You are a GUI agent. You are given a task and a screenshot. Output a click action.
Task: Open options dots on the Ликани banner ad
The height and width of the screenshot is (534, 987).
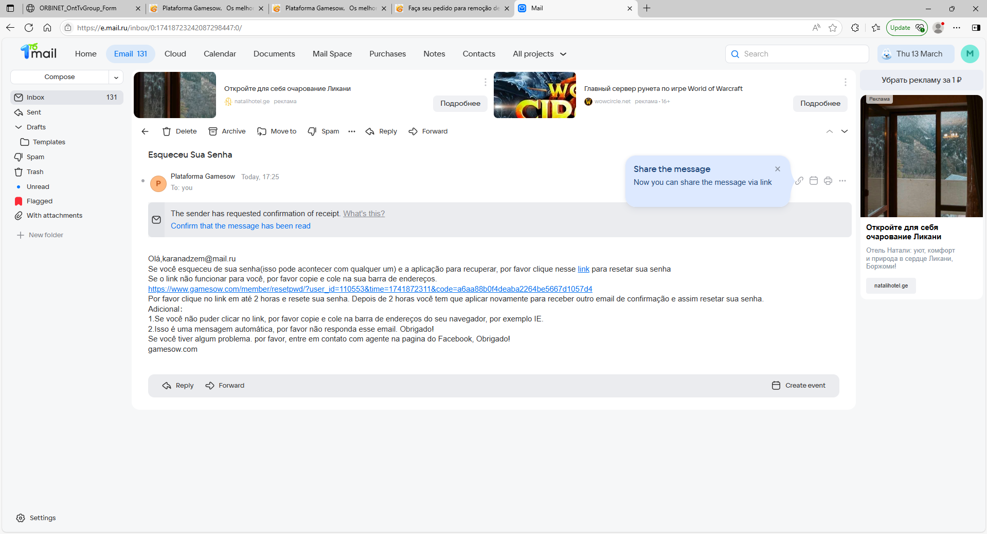coord(485,82)
